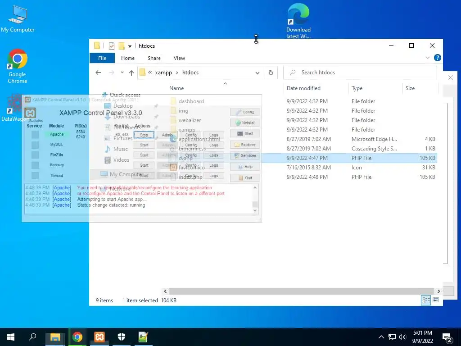Image resolution: width=461 pixels, height=346 pixels.
Task: Start Tomcat in the XAMPP Control Panel
Action: [x=144, y=176]
